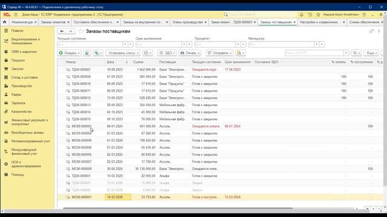Open Производство section in sidebar
This screenshot has height=217, width=387.
tap(22, 86)
